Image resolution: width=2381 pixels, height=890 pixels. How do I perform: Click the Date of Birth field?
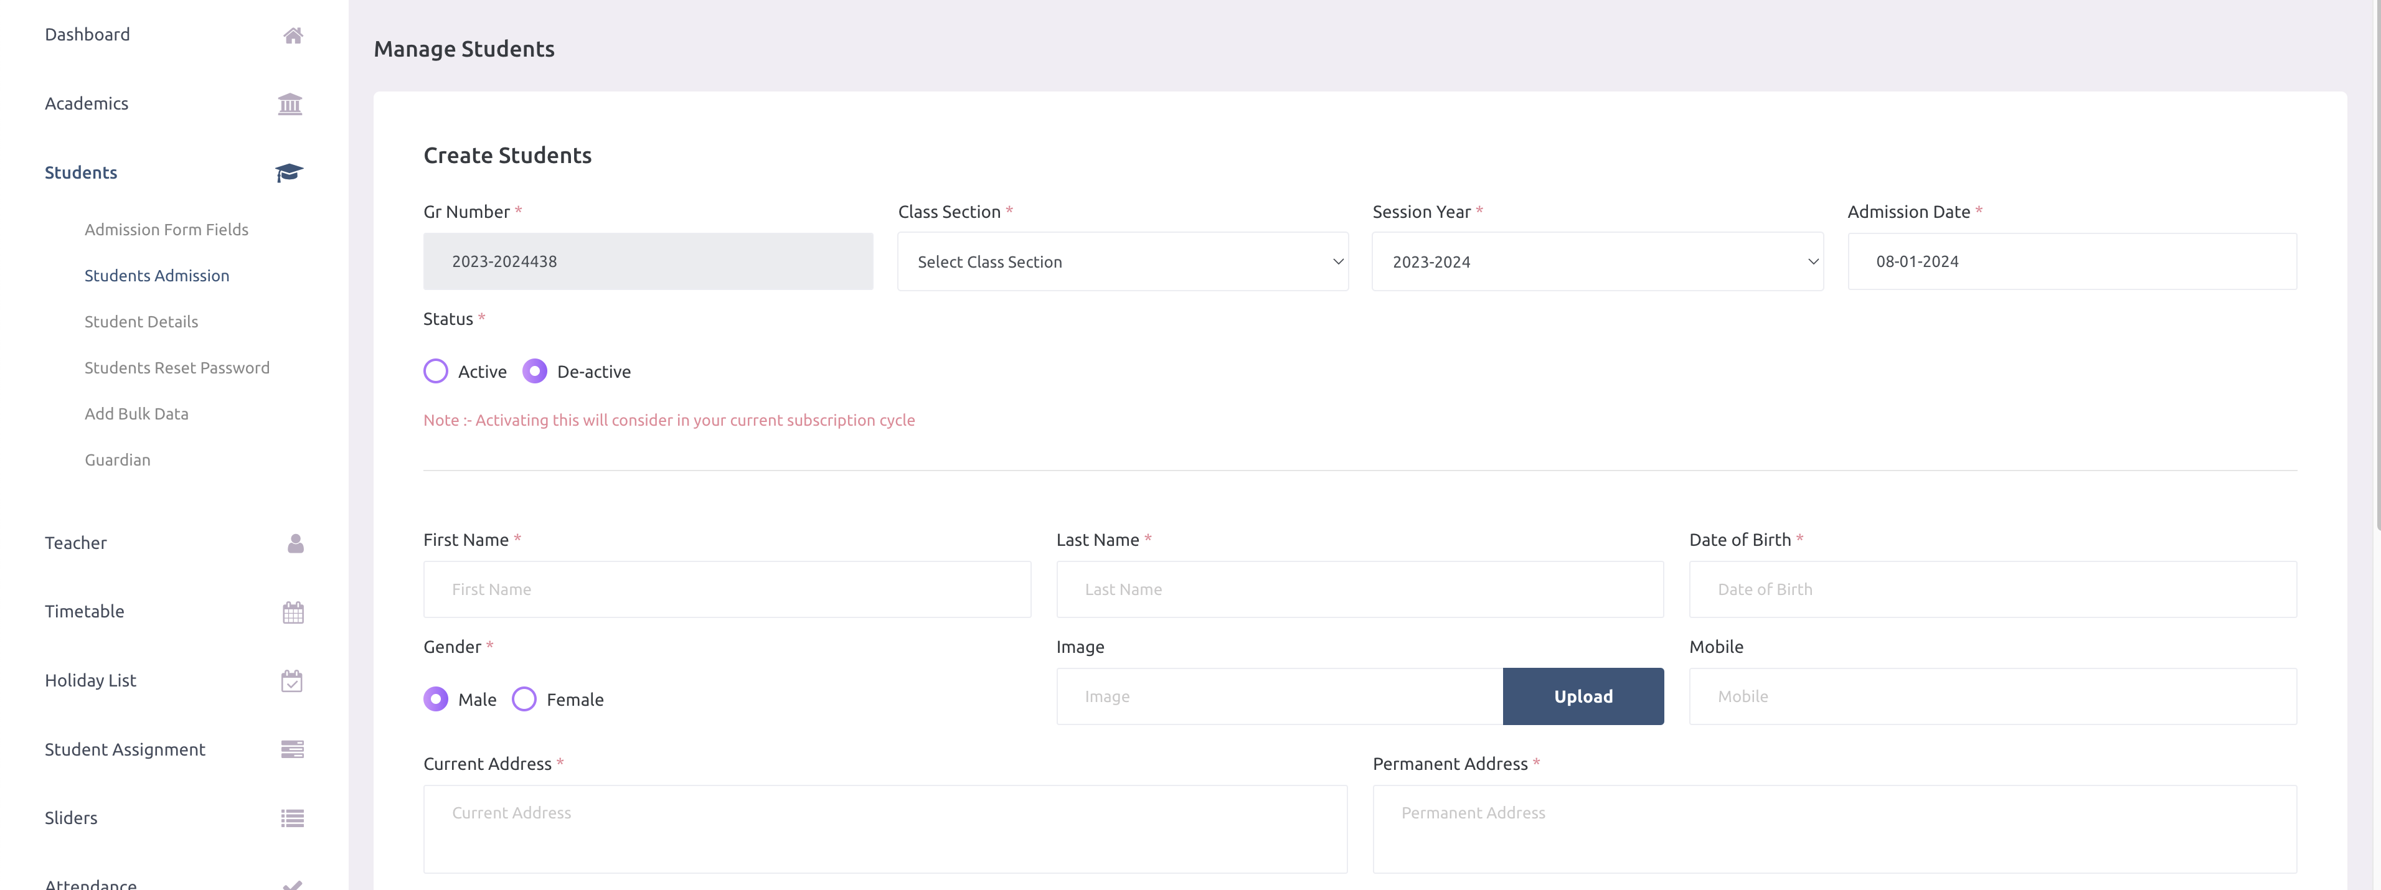click(x=1992, y=589)
